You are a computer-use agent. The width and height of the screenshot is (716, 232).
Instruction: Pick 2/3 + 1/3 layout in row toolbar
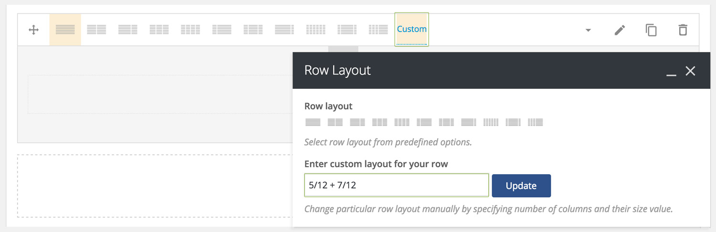point(128,30)
